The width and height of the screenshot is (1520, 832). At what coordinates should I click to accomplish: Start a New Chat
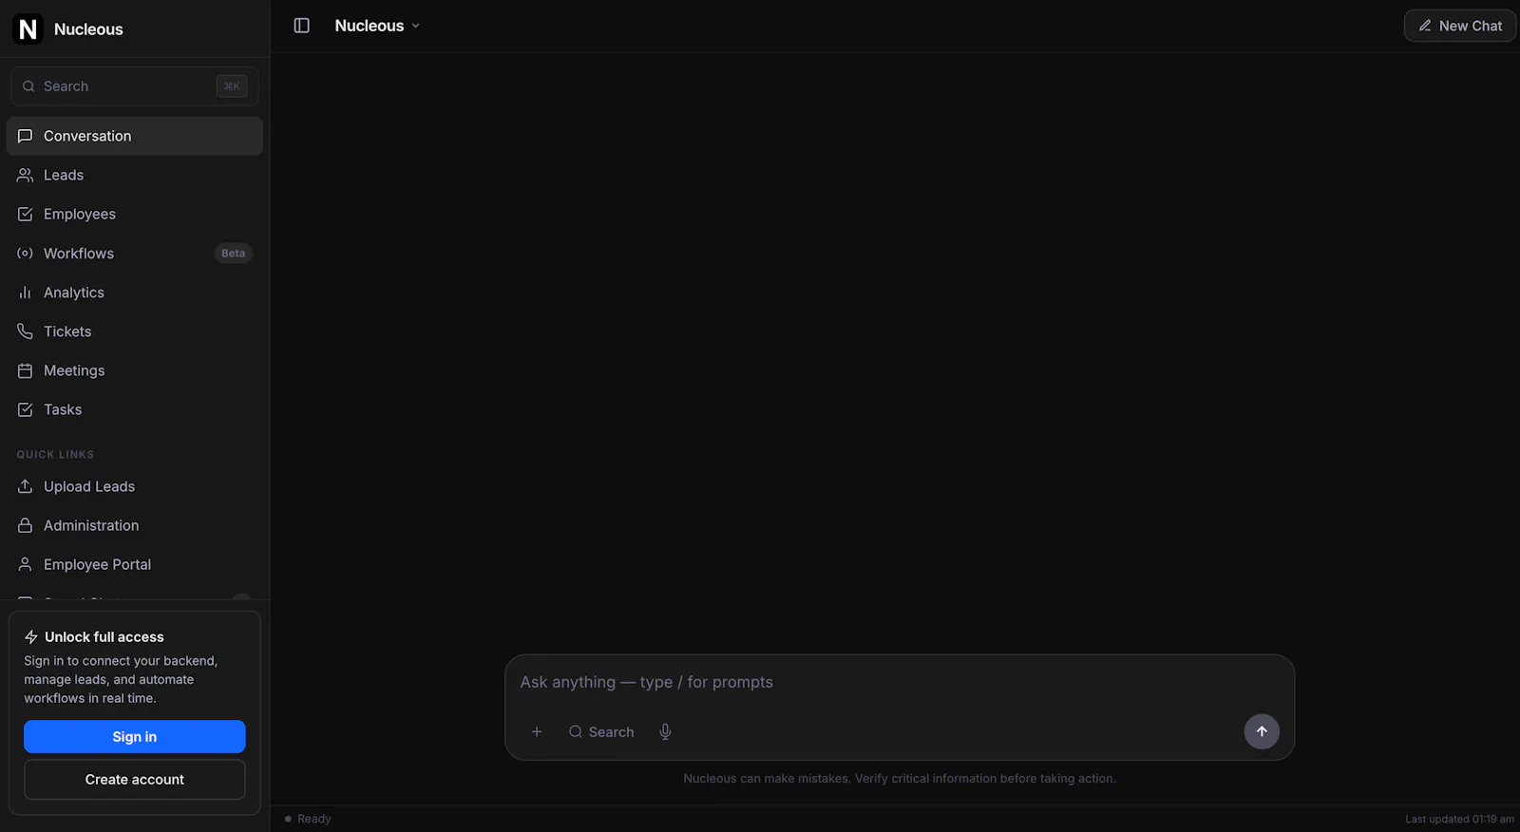click(x=1460, y=26)
